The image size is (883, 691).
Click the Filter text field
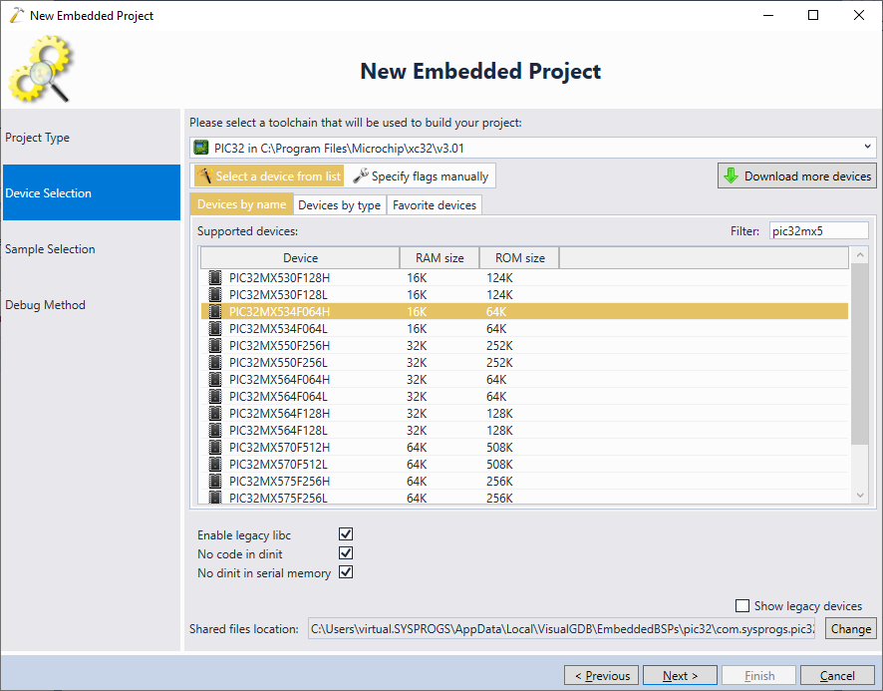click(819, 230)
